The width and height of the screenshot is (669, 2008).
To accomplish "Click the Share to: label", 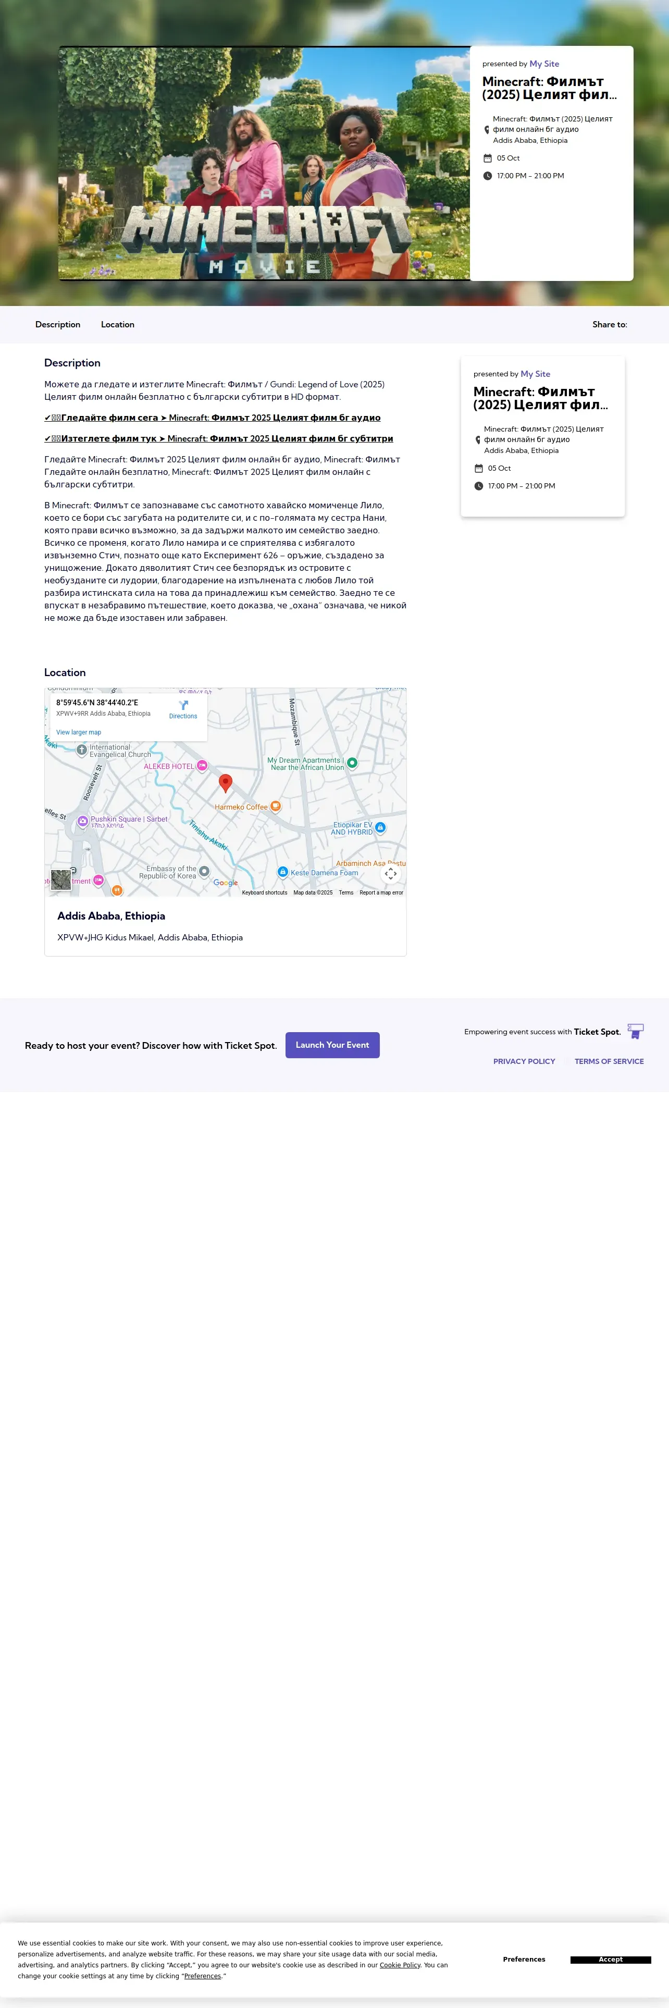I will click(610, 325).
